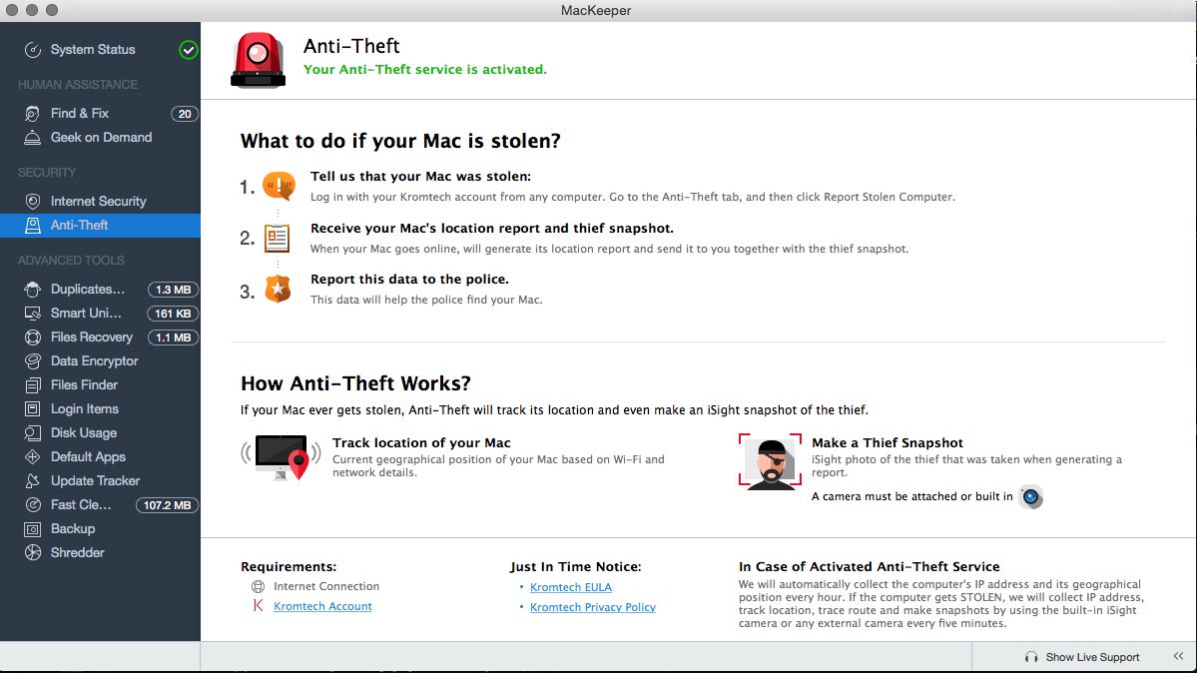Click the Kromtech K logo icon
Screen dimensions: 1197x673
pyautogui.click(x=258, y=606)
